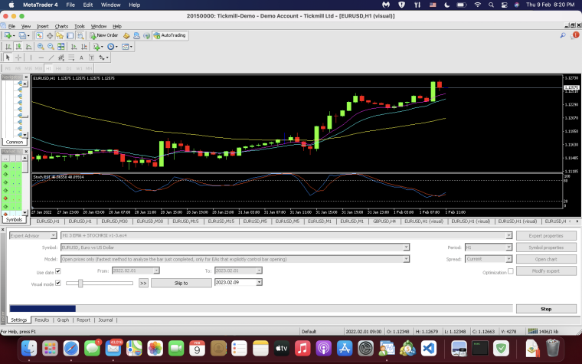The image size is (582, 364).
Task: Open the periodicity clock icon dropdown
Action: coord(112,47)
